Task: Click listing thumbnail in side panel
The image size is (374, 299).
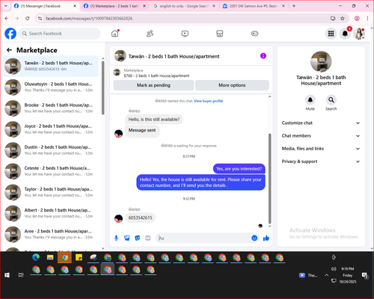Action: pos(321,61)
